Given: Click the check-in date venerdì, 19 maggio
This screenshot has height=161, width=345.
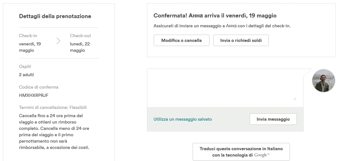Looking at the screenshot, I should [x=30, y=47].
